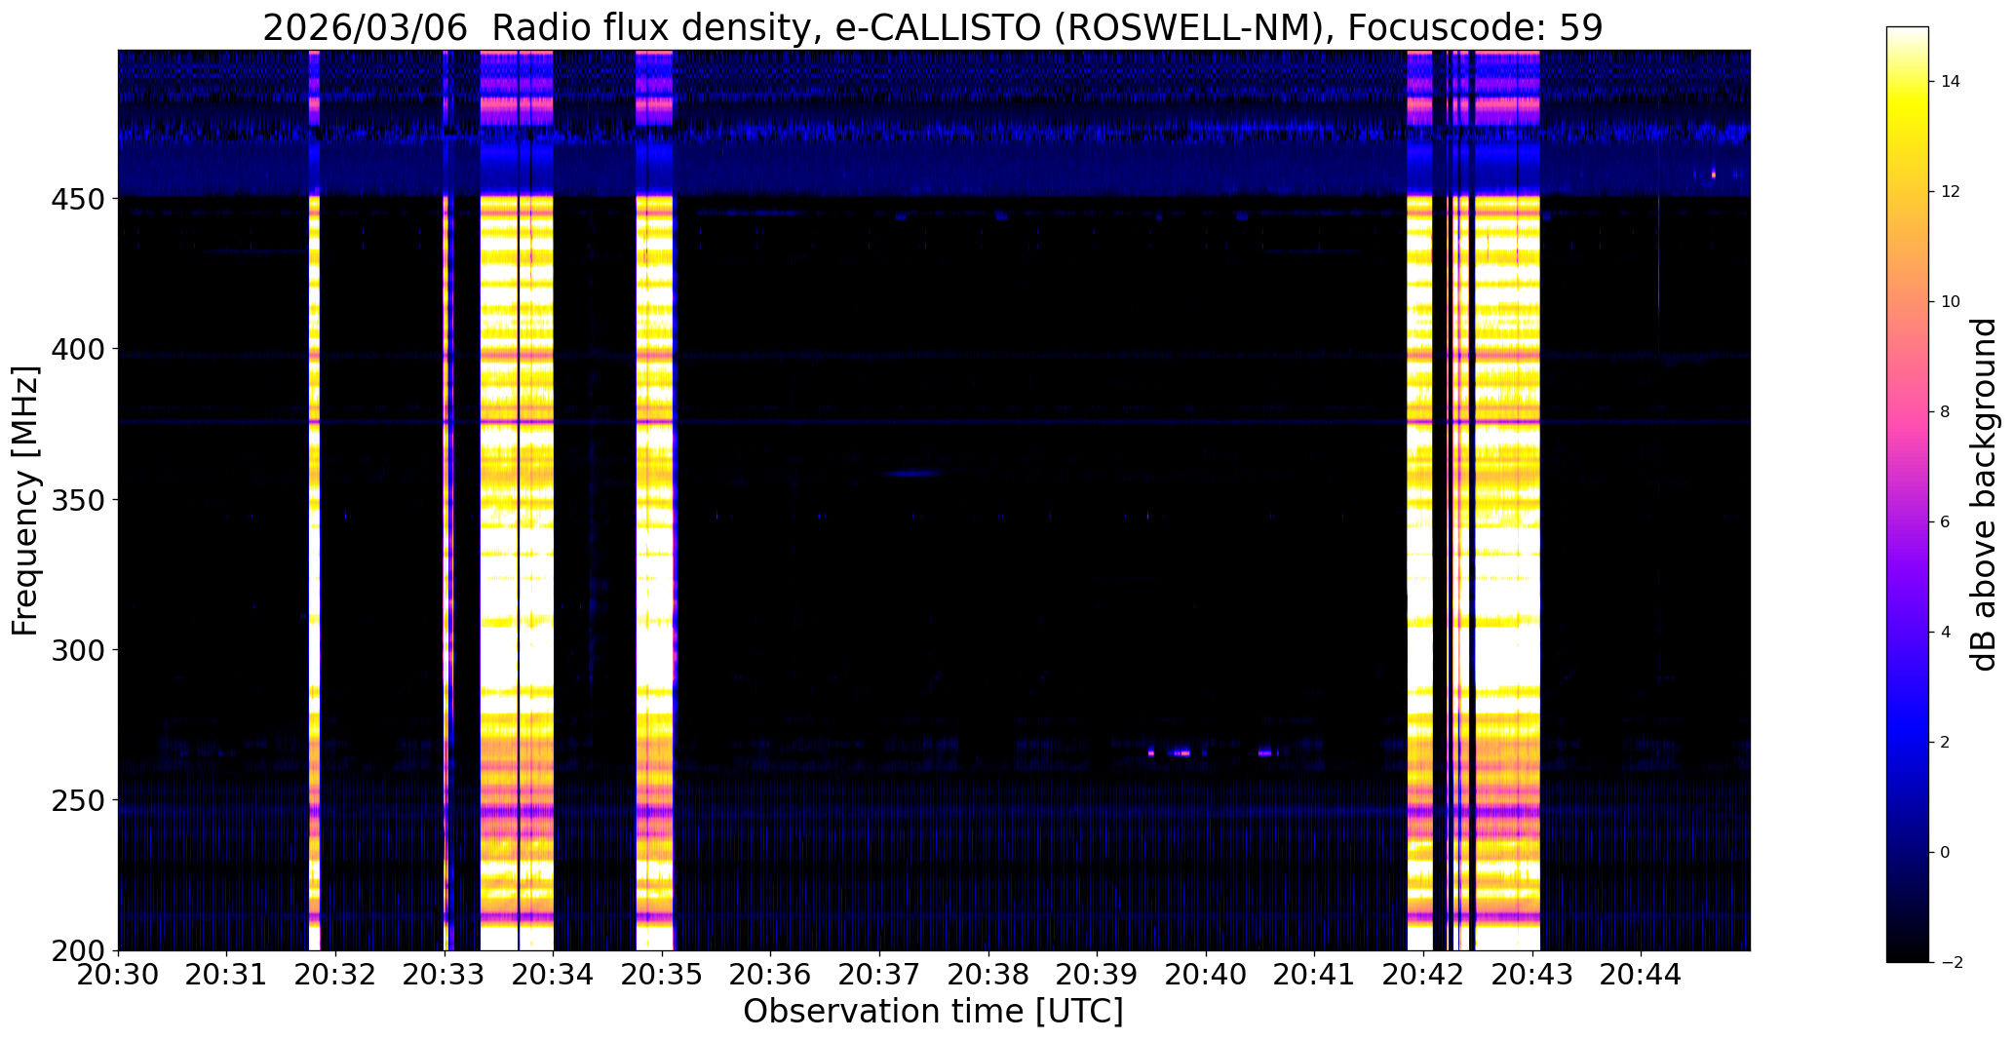Click the 'Frequency [MHz]' axis label
This screenshot has height=1040, width=2014.
pos(25,501)
